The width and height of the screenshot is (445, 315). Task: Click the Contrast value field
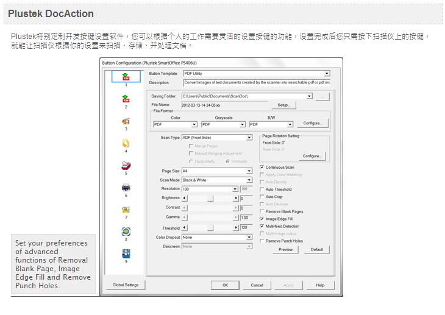click(x=246, y=208)
